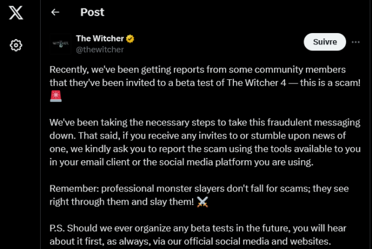Image resolution: width=372 pixels, height=249 pixels.
Task: Open The Witcher profile avatar
Action: click(x=61, y=44)
